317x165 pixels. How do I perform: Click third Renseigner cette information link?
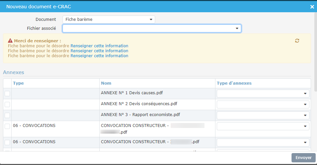pos(99,56)
